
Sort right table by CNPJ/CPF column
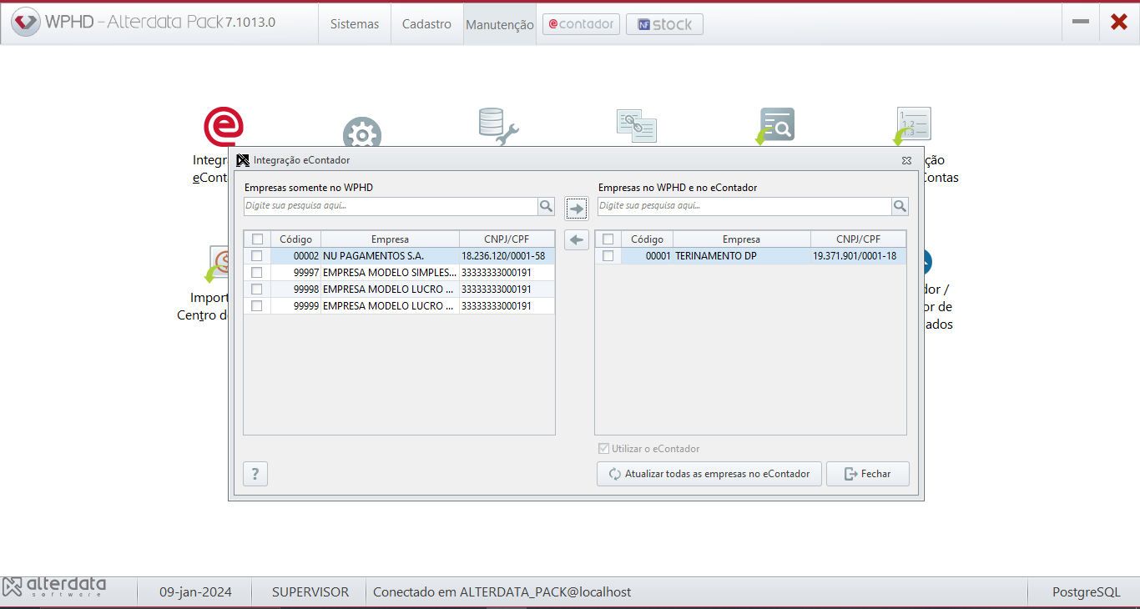pyautogui.click(x=858, y=239)
